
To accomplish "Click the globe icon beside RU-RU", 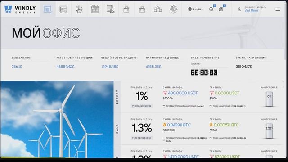I will 189,9.
